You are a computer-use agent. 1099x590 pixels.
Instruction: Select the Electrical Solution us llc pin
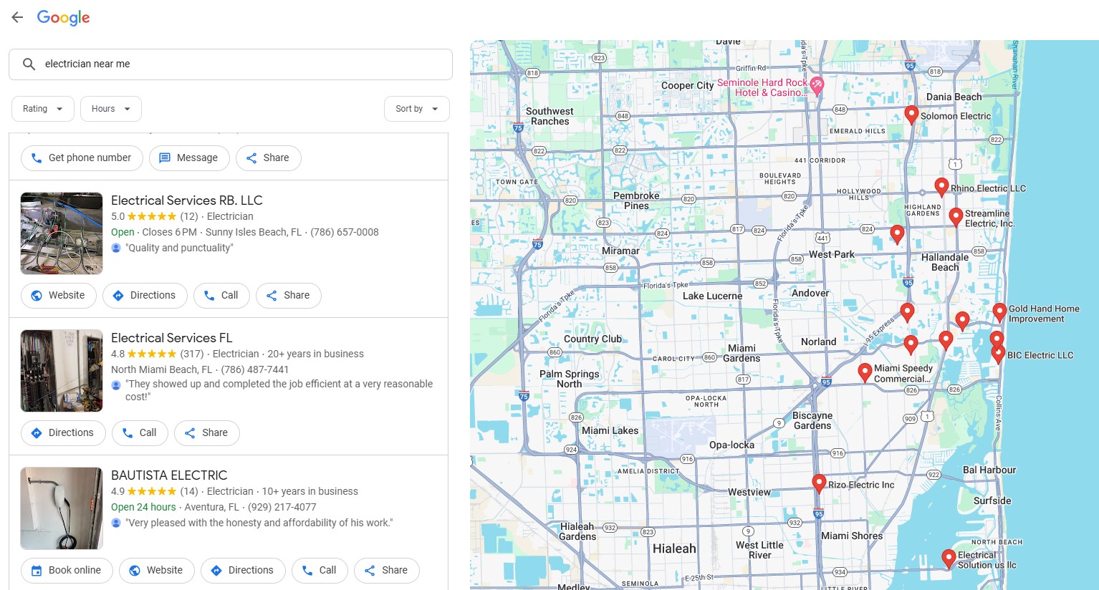tap(949, 558)
